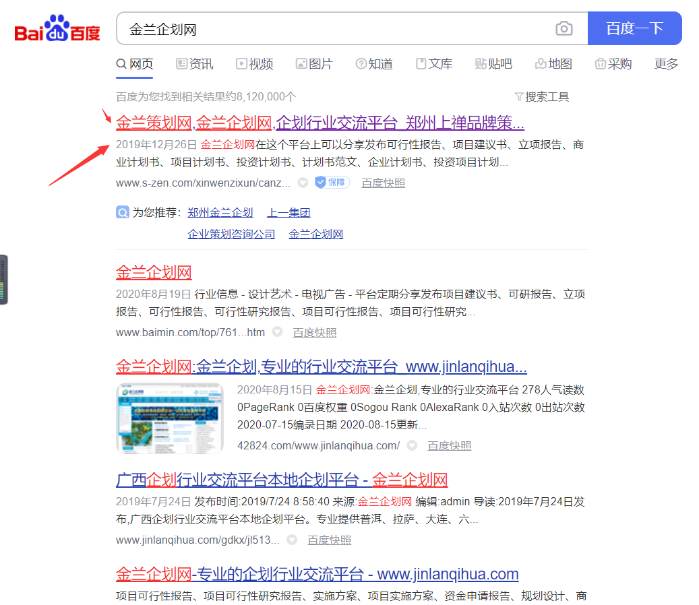
Task: Open the second result titled 金兰企划网
Action: tap(154, 272)
